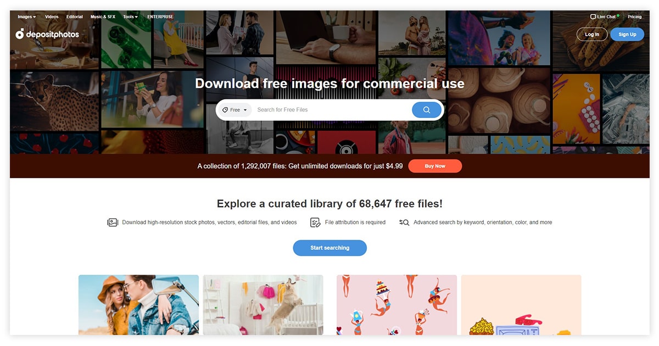Focus the Search for Free Files field
Screen dimensions: 659x346
tap(332, 110)
